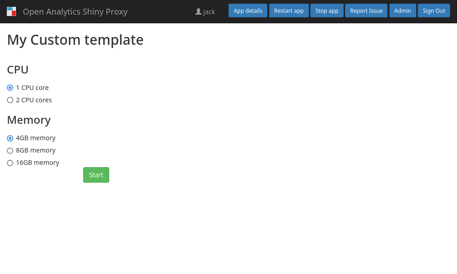Click the user icon next to jack
The height and width of the screenshot is (274, 457).
pos(198,12)
